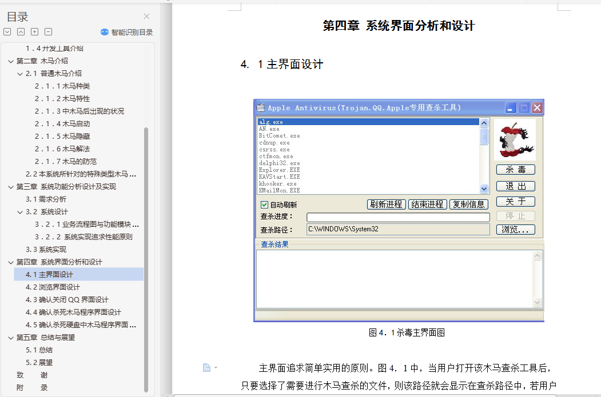601x397 pixels.
Task: Click the Apple Antivirus screenshot image
Action: coord(399,210)
